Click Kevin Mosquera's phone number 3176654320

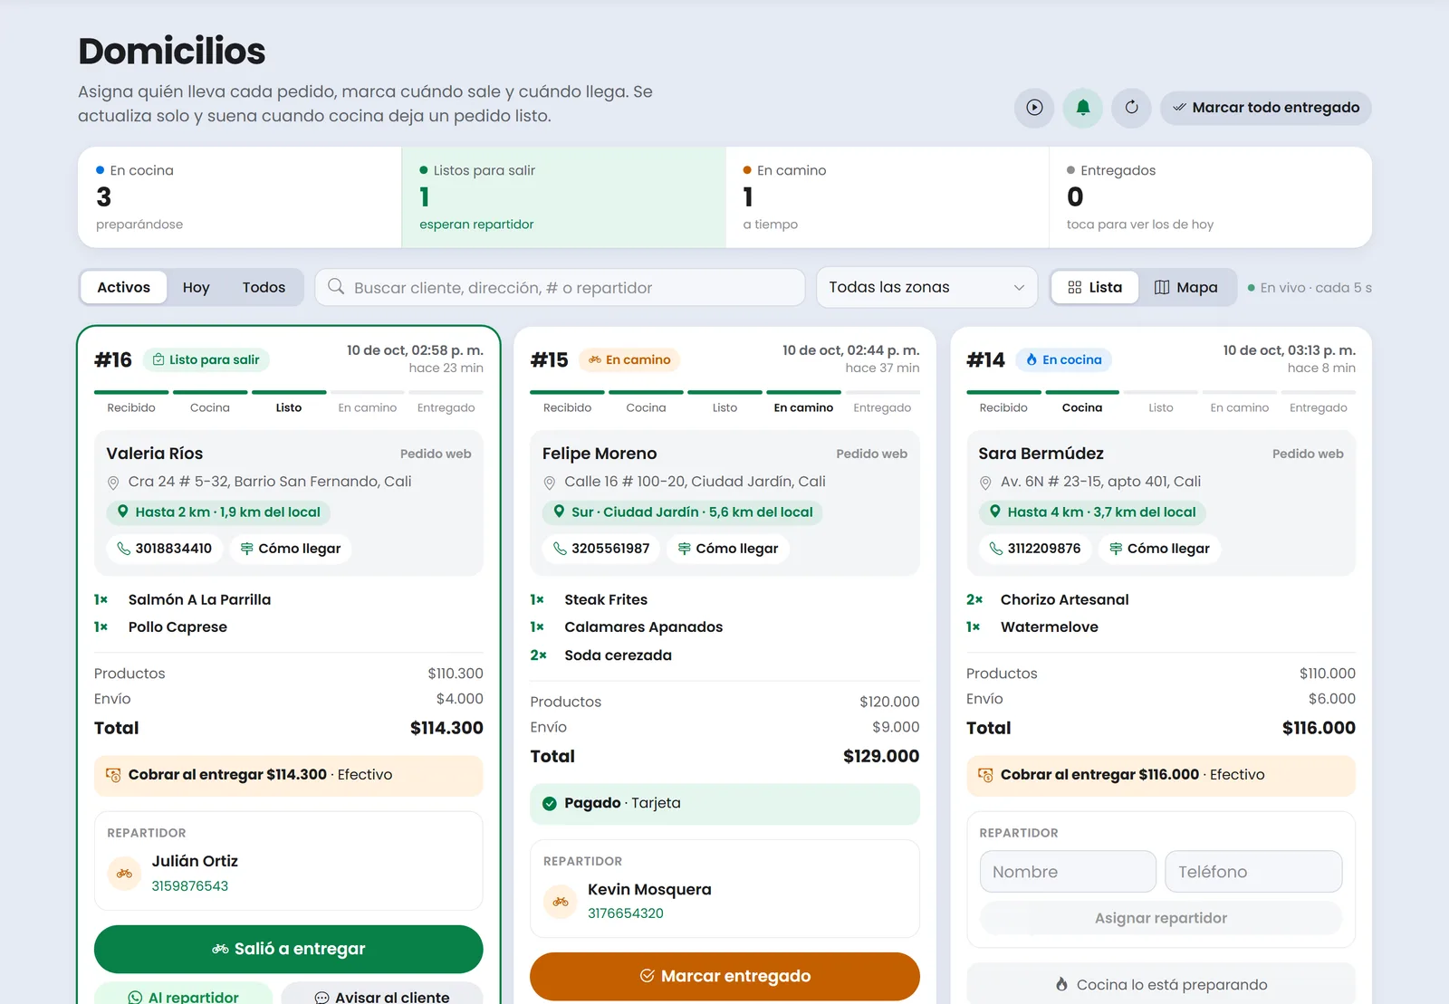pyautogui.click(x=626, y=913)
